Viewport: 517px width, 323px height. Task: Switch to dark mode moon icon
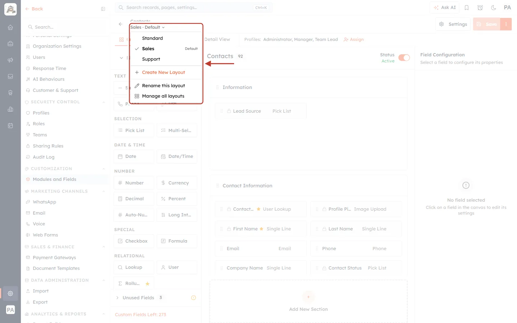(494, 8)
